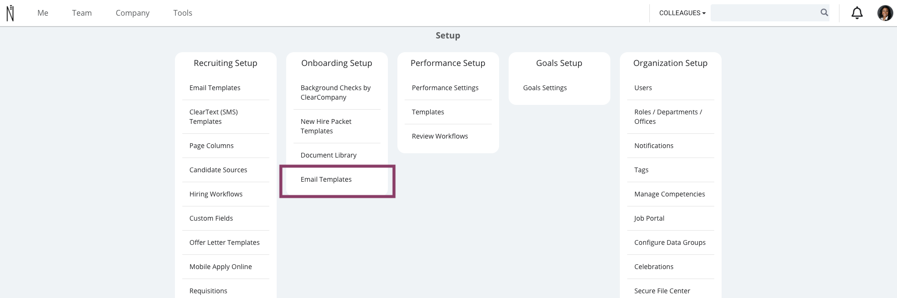Image resolution: width=897 pixels, height=298 pixels.
Task: Open the user profile avatar
Action: (x=885, y=13)
